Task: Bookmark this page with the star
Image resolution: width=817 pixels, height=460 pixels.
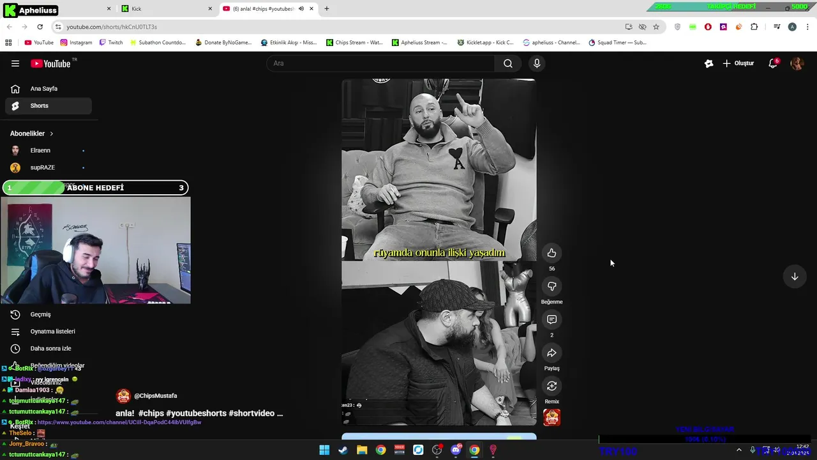Action: coord(656,27)
